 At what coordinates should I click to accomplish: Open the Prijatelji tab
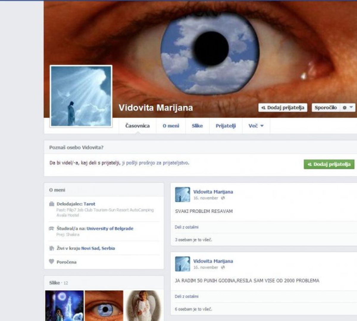click(226, 126)
